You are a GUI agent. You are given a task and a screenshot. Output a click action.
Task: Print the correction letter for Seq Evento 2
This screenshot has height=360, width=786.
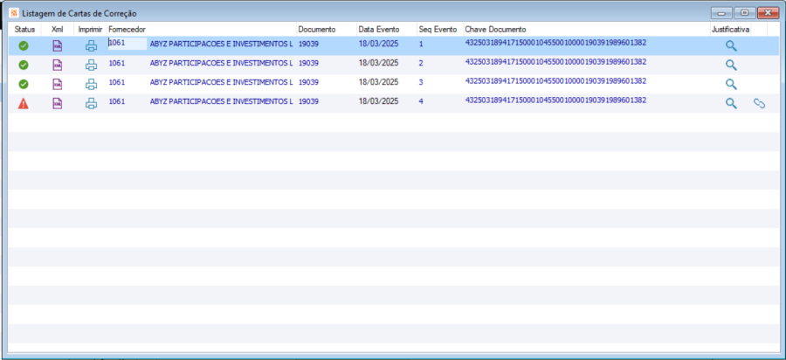[91, 66]
